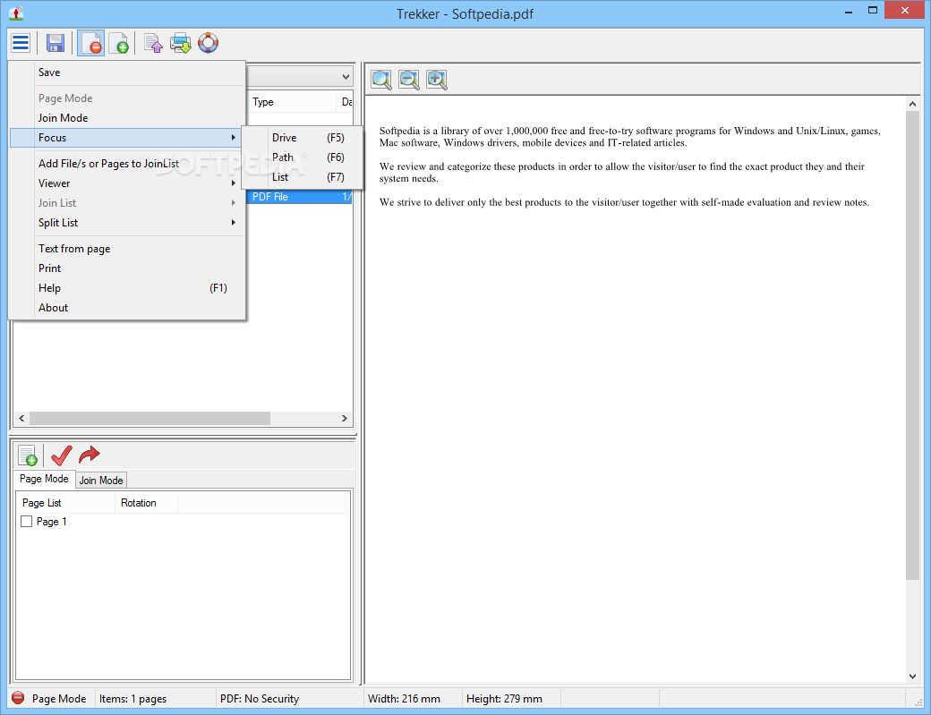Image resolution: width=931 pixels, height=715 pixels.
Task: Click the red checkmark icon
Action: click(61, 455)
